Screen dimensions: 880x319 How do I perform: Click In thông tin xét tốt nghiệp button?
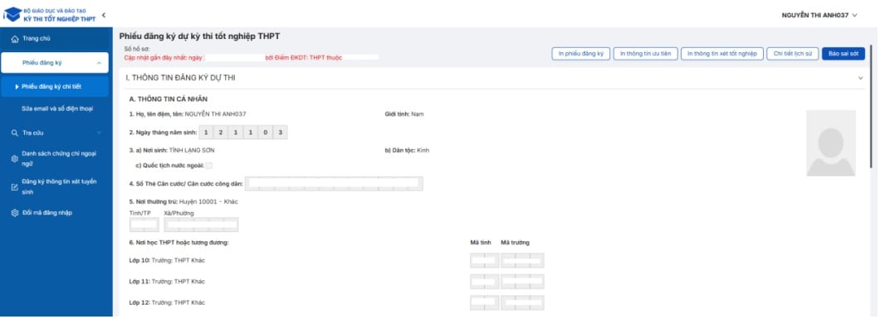[721, 54]
